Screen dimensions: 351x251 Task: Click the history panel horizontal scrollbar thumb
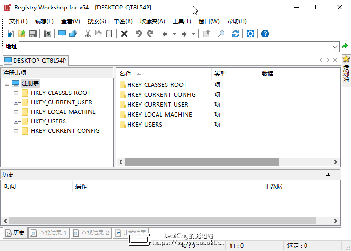click(x=163, y=221)
